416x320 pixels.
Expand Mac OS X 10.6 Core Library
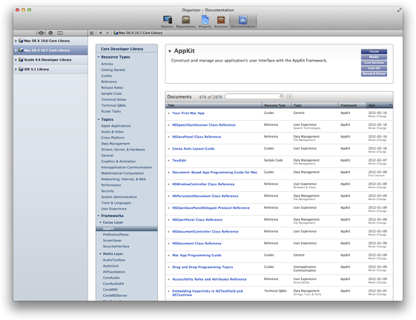[x=16, y=41]
